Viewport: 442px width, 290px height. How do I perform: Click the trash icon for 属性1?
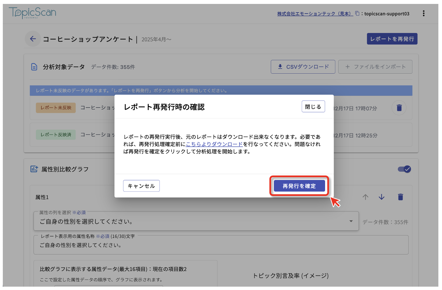point(400,197)
